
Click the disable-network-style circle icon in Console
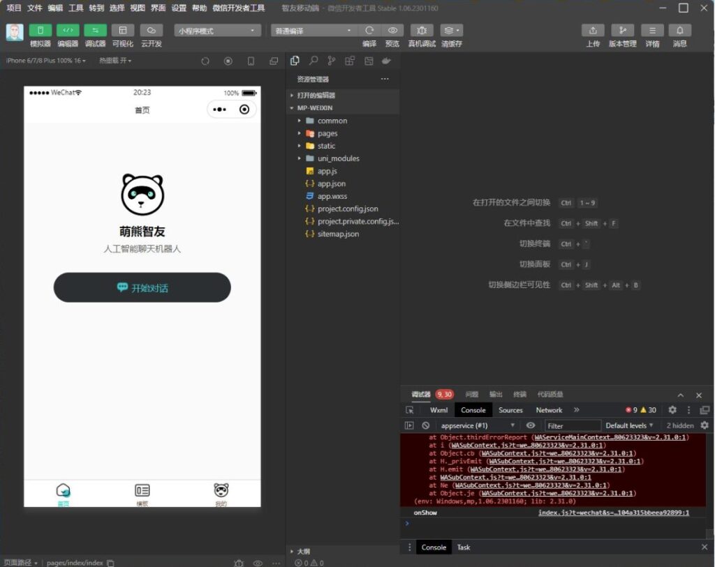pyautogui.click(x=426, y=425)
